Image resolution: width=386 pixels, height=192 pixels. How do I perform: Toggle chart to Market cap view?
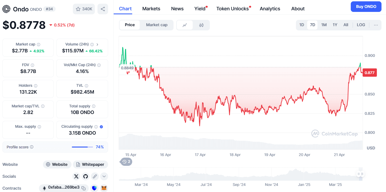[x=157, y=25]
